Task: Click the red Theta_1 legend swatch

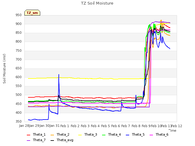Action: pos(28,135)
